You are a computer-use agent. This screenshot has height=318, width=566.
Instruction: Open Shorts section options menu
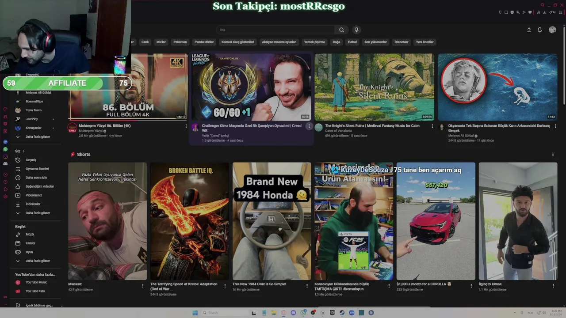point(553,154)
